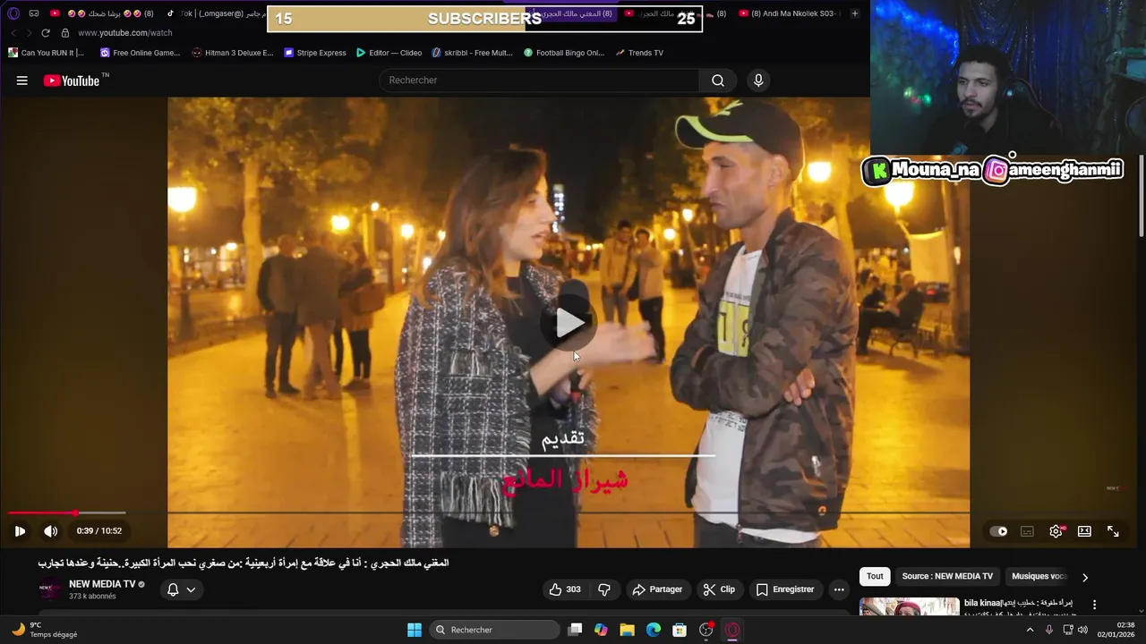Switch to the Andi Ma Nkollek S03 tab

coord(791,13)
